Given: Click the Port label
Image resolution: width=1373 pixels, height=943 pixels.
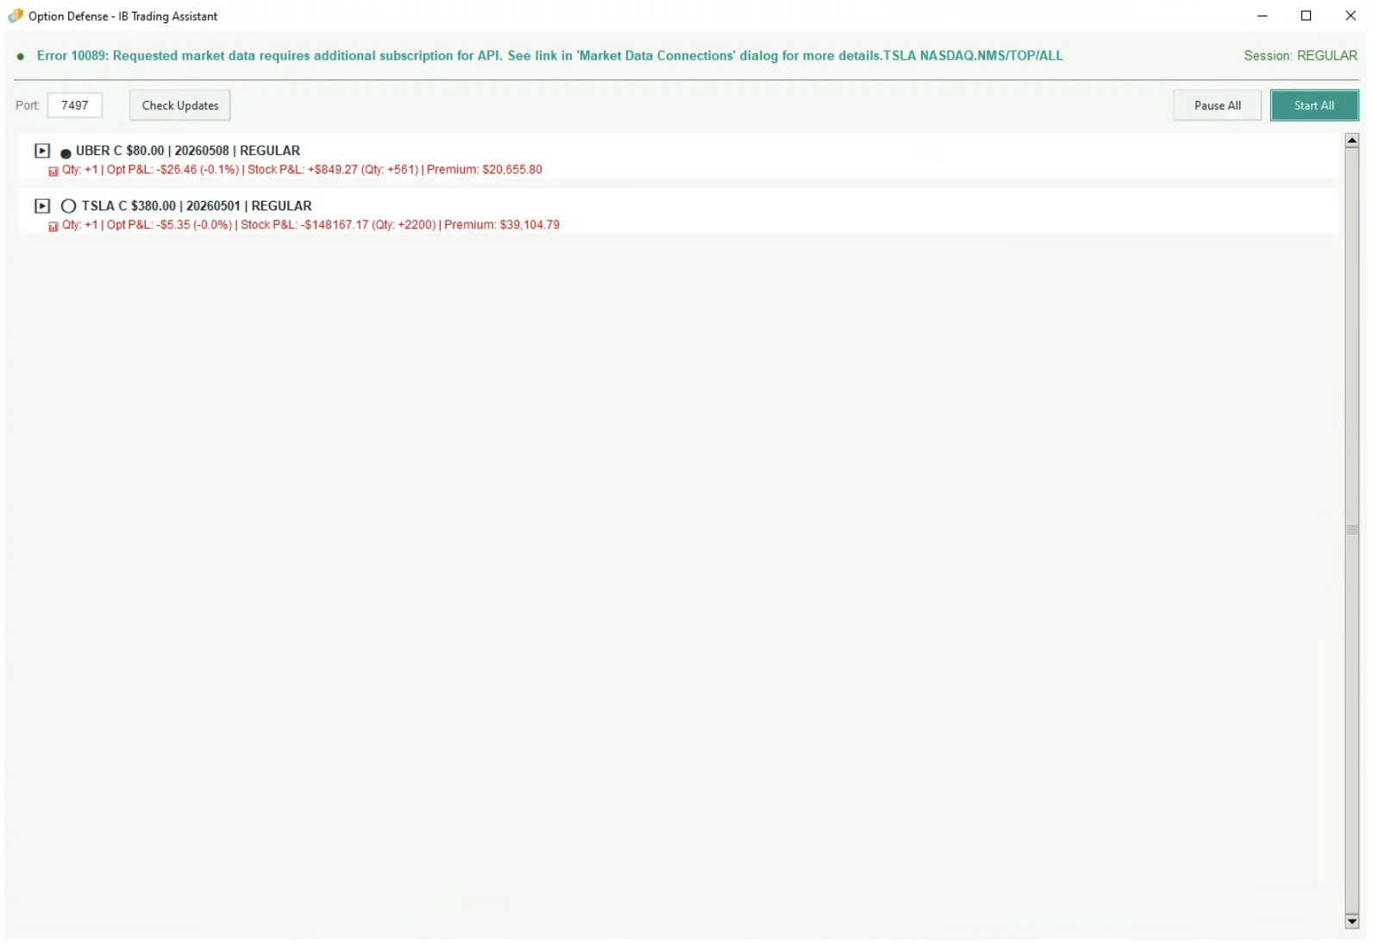Looking at the screenshot, I should 28,105.
